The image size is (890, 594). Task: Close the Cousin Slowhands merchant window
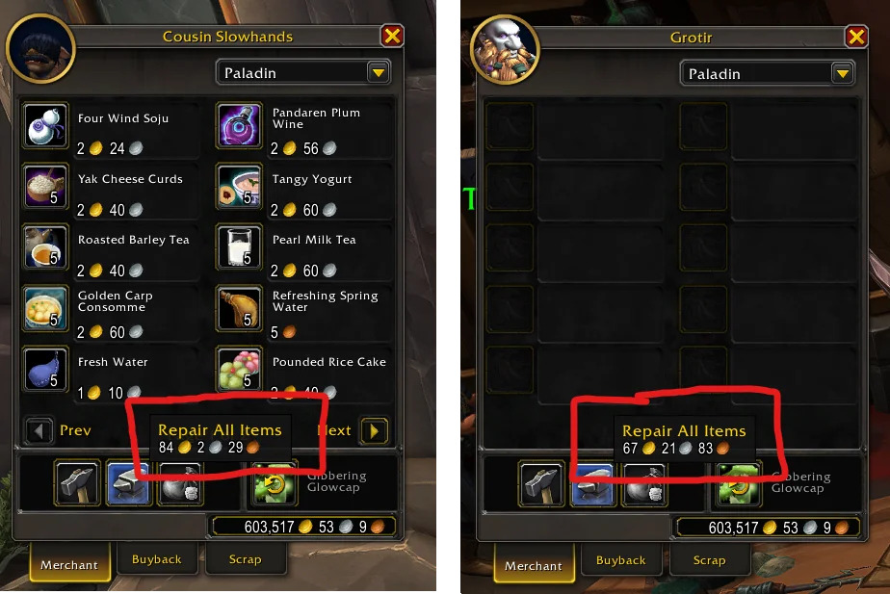tap(392, 37)
